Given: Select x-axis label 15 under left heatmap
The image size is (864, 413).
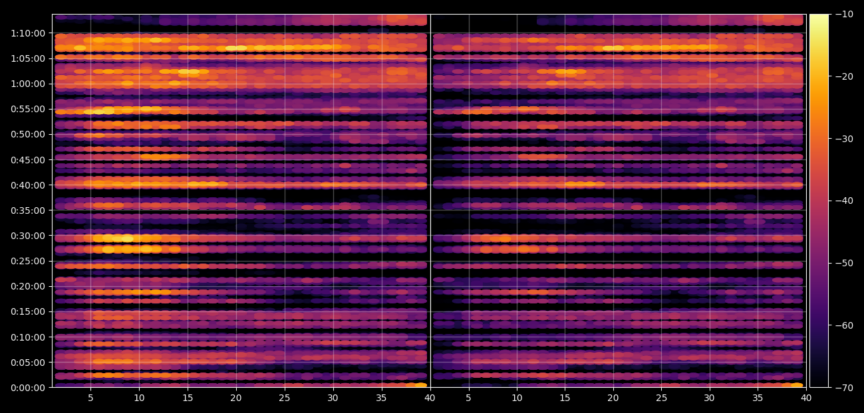Looking at the screenshot, I should [188, 398].
